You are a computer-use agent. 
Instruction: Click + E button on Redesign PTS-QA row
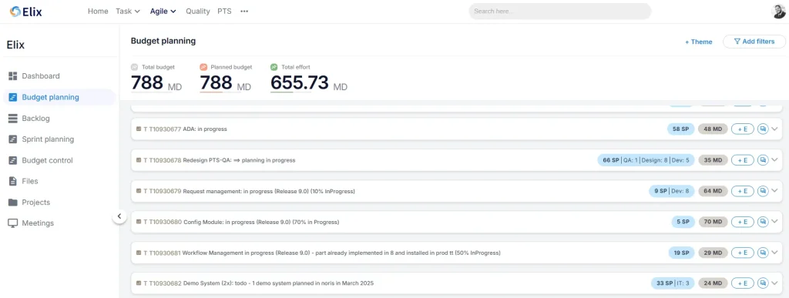pos(742,160)
